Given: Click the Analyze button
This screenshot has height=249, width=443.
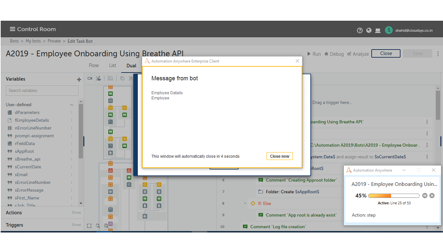Looking at the screenshot, I should click(x=358, y=54).
